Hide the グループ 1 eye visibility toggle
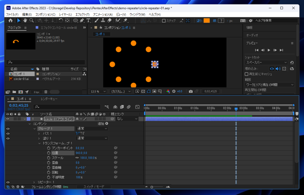The height and width of the screenshot is (195, 304). [x=8, y=129]
